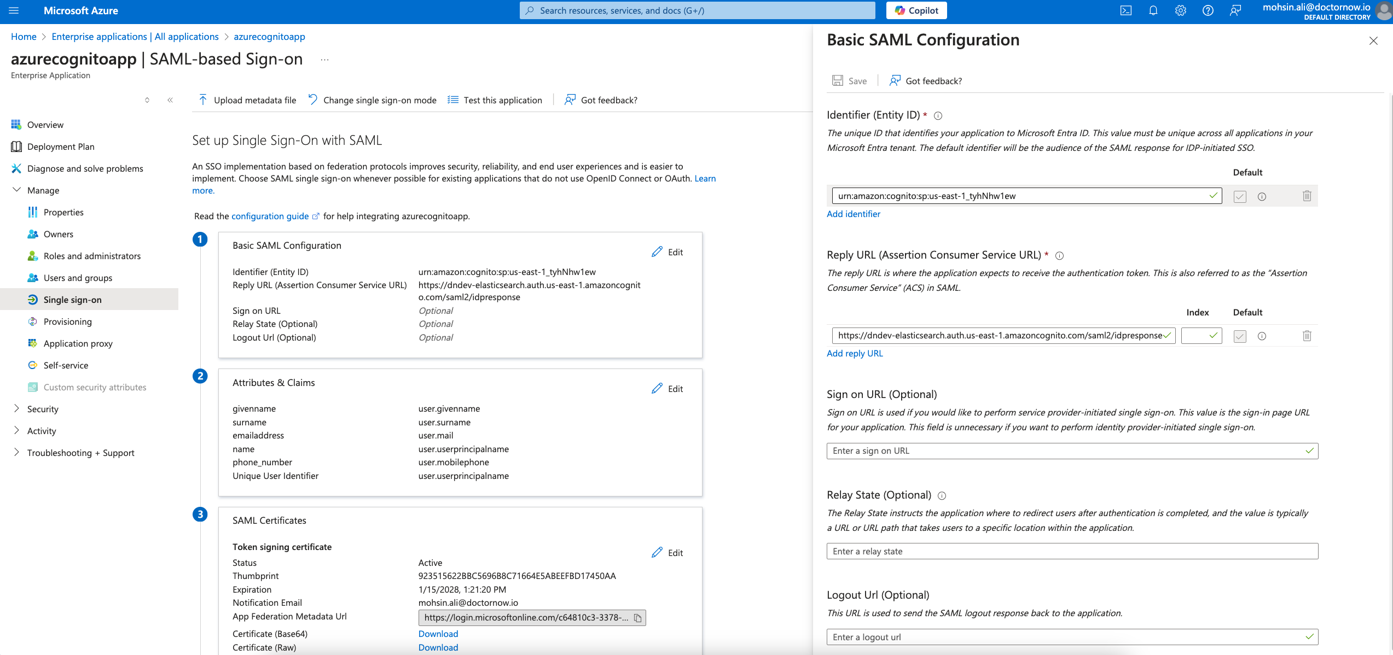Follow the Learn more link

pos(705,178)
